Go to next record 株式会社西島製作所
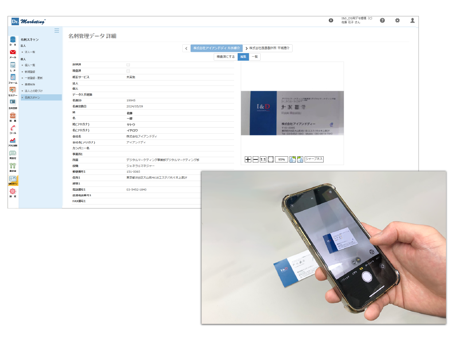454x340 pixels. click(x=268, y=48)
